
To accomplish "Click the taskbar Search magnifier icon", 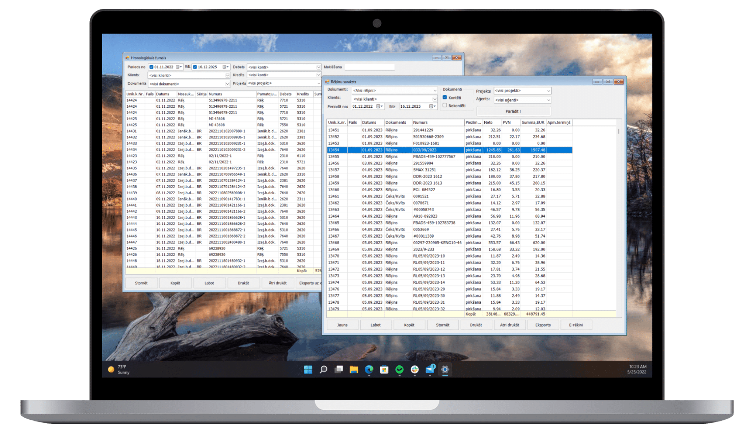I will coord(323,369).
